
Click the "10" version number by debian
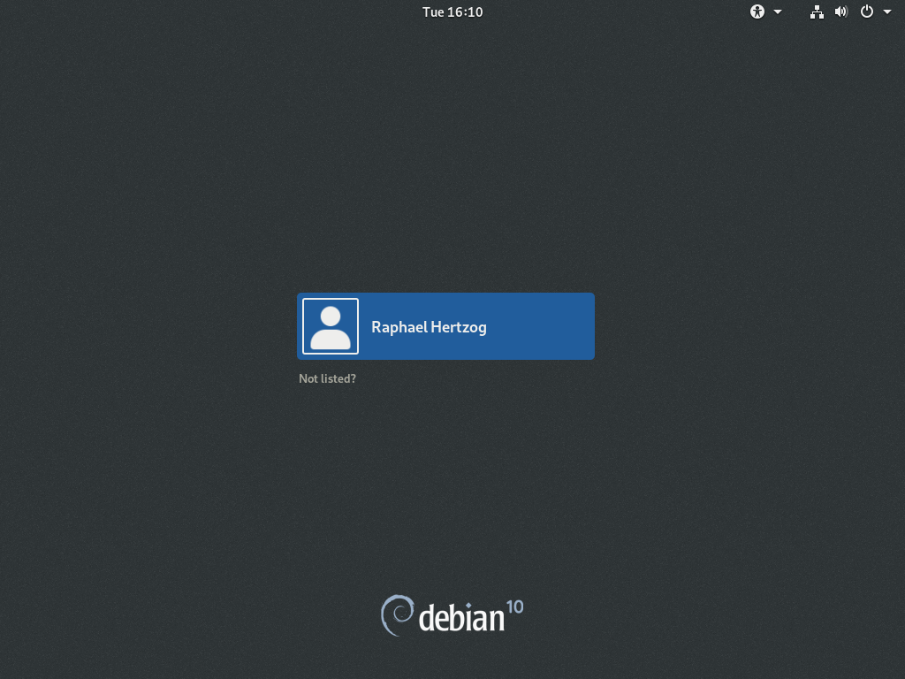514,607
